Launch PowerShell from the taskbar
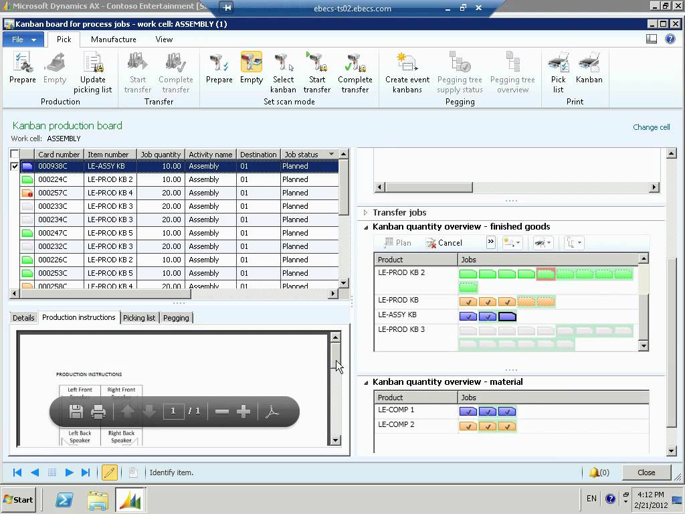The width and height of the screenshot is (685, 514). 64,499
